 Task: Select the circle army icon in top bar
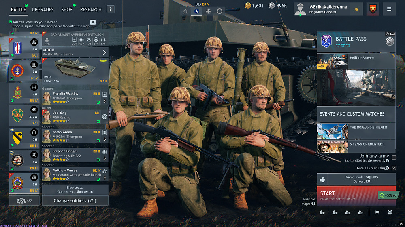click(x=220, y=11)
